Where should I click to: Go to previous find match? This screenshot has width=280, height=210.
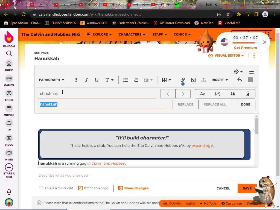(x=168, y=94)
